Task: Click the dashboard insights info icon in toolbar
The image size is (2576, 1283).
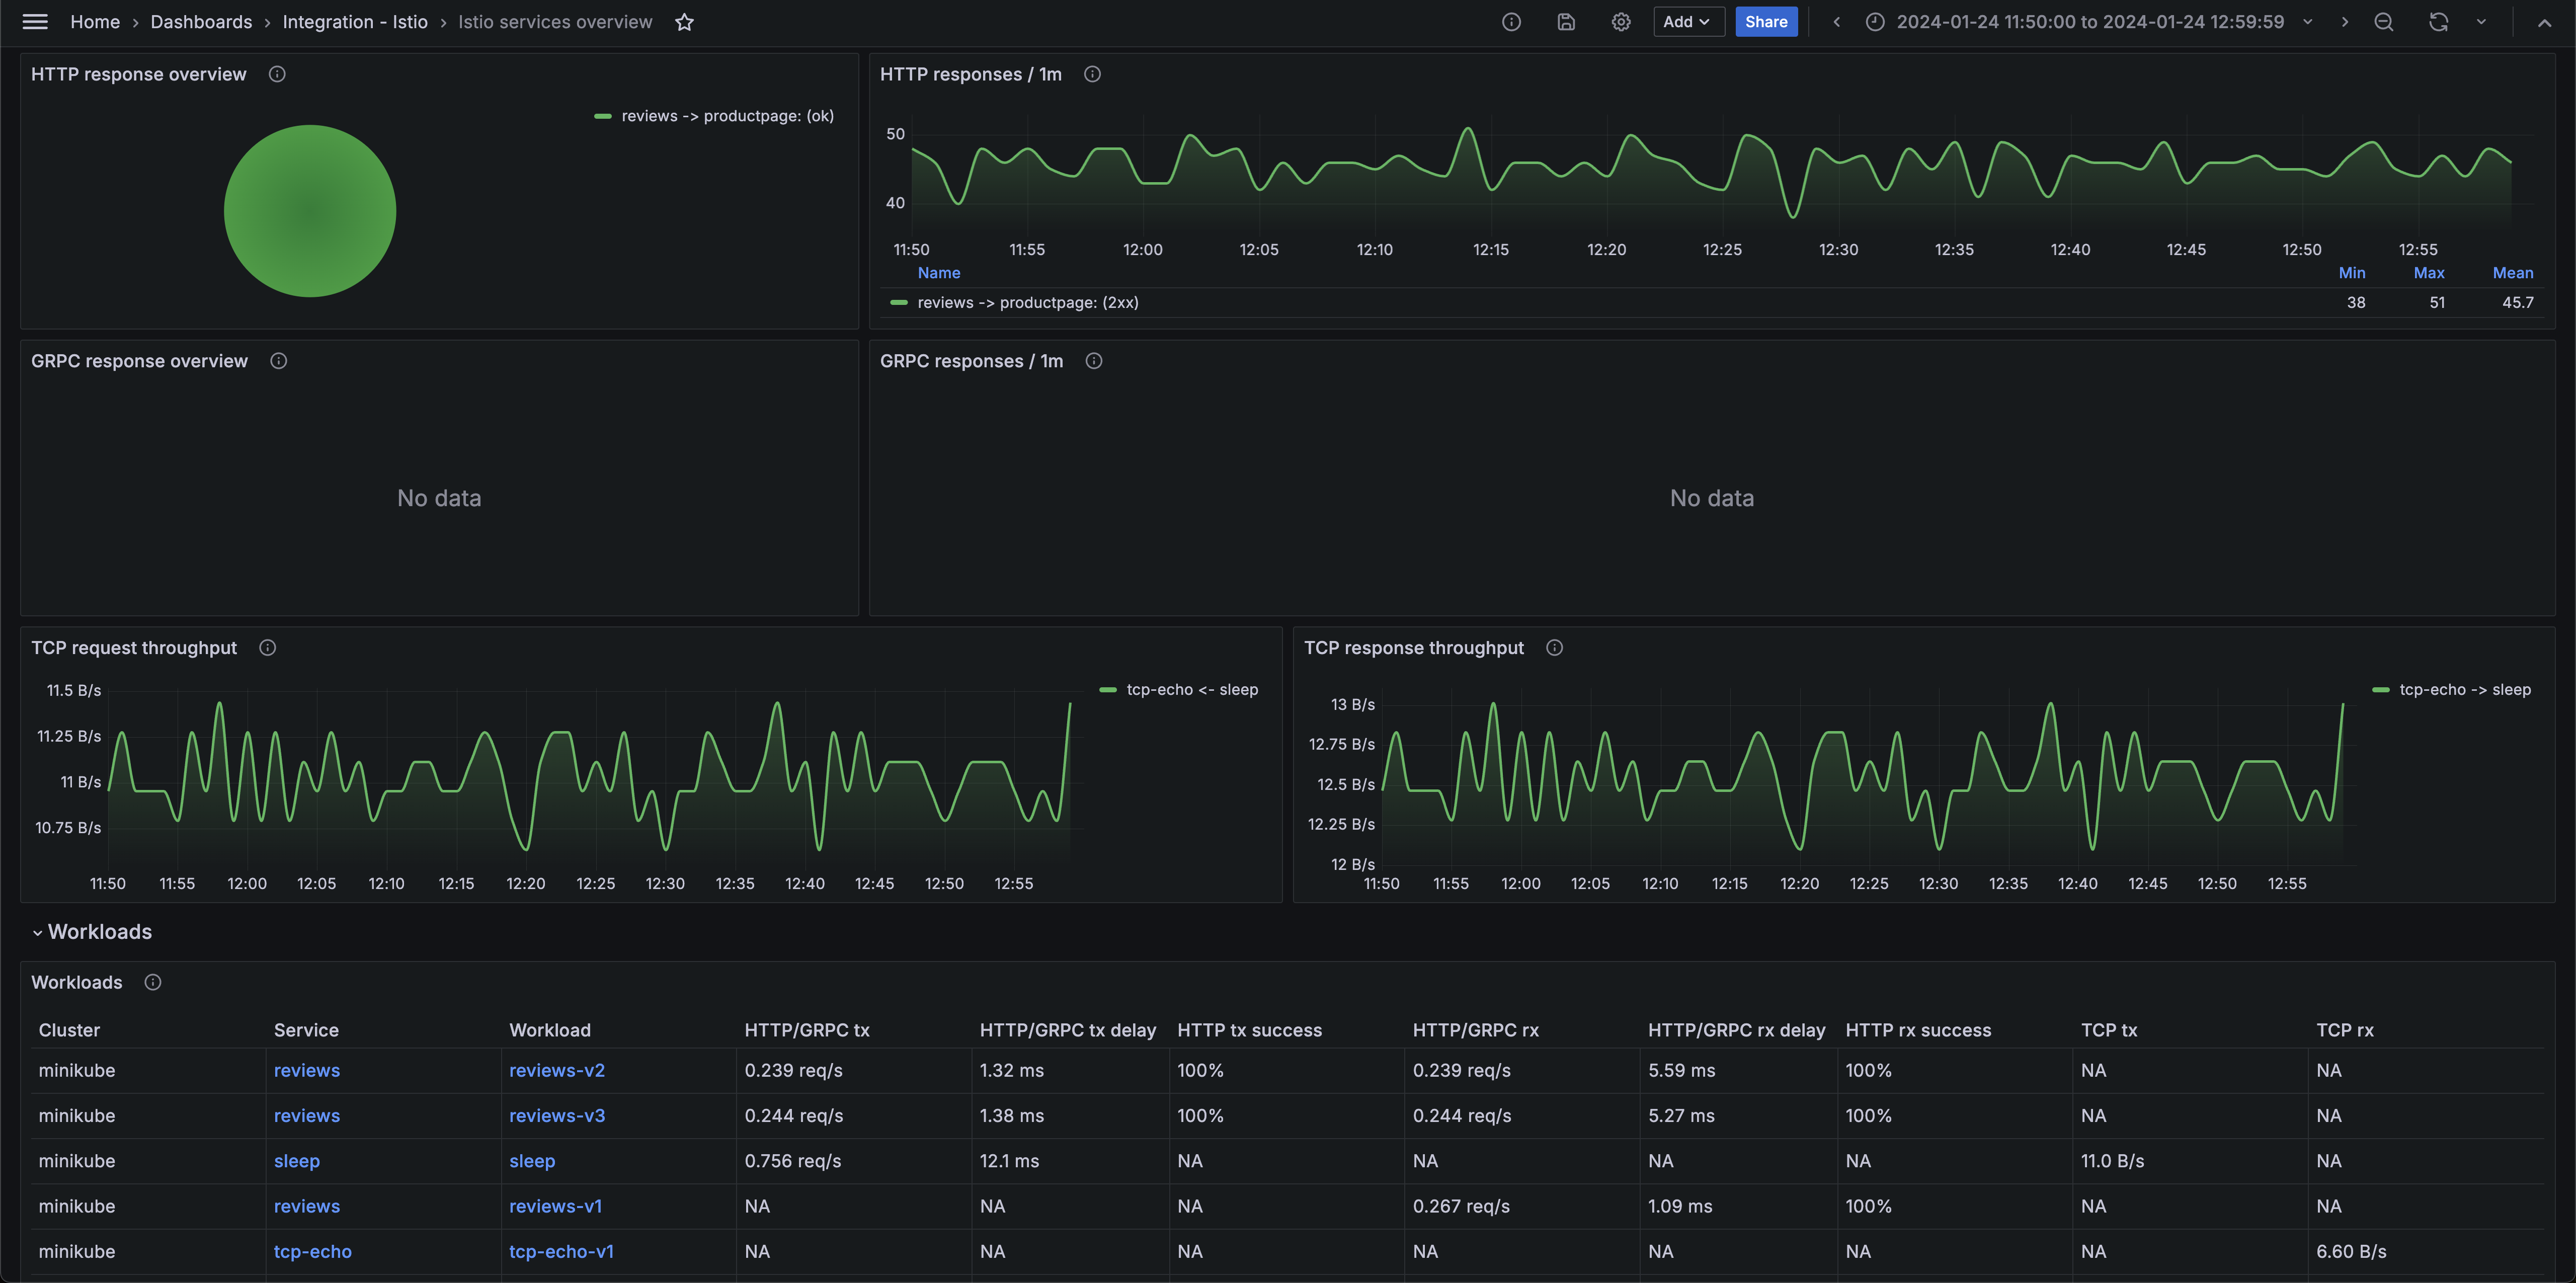Action: tap(1511, 22)
